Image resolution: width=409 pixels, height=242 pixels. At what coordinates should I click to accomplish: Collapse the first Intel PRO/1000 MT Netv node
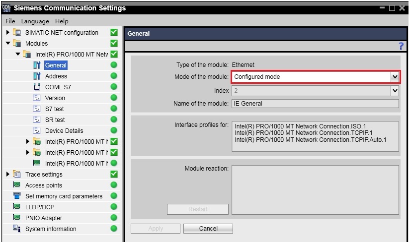[x=18, y=54]
